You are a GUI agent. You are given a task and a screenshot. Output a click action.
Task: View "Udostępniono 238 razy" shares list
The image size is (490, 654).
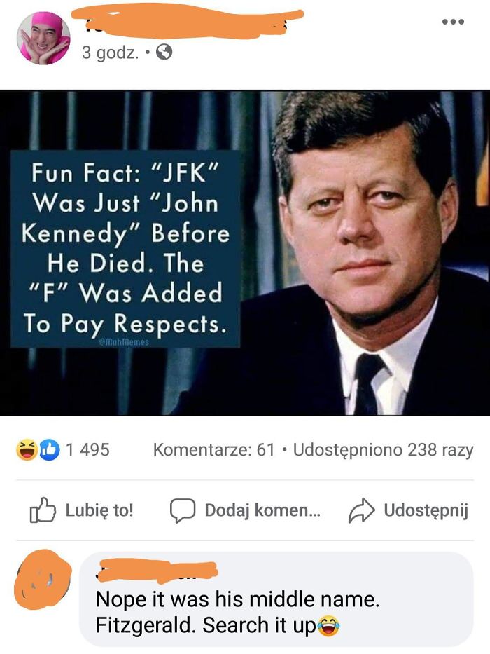pyautogui.click(x=384, y=450)
